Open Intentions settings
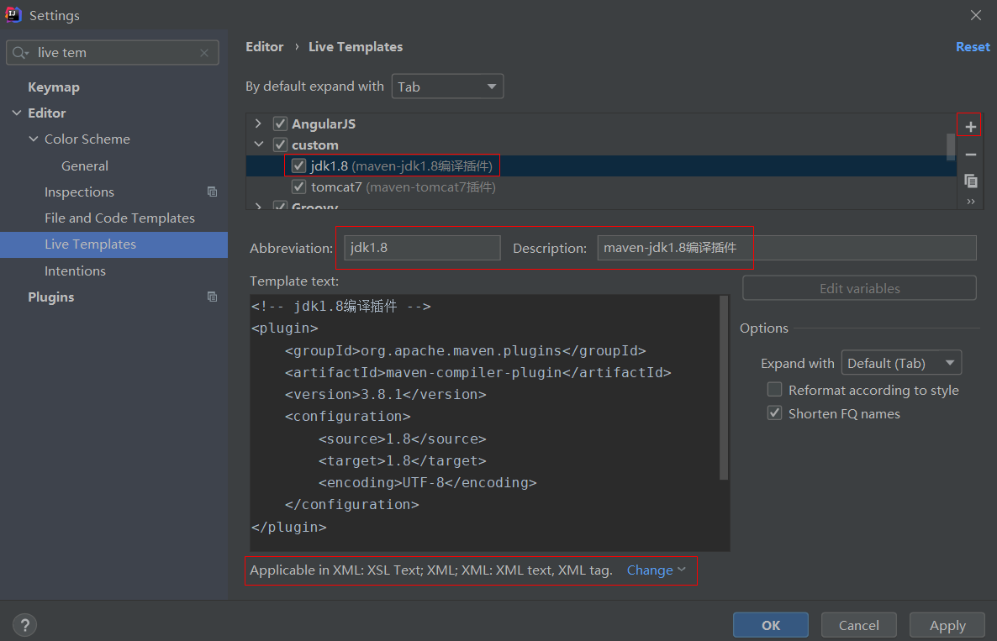This screenshot has height=641, width=997. coord(75,271)
